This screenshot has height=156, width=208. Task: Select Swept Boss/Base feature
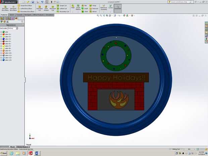25,6
